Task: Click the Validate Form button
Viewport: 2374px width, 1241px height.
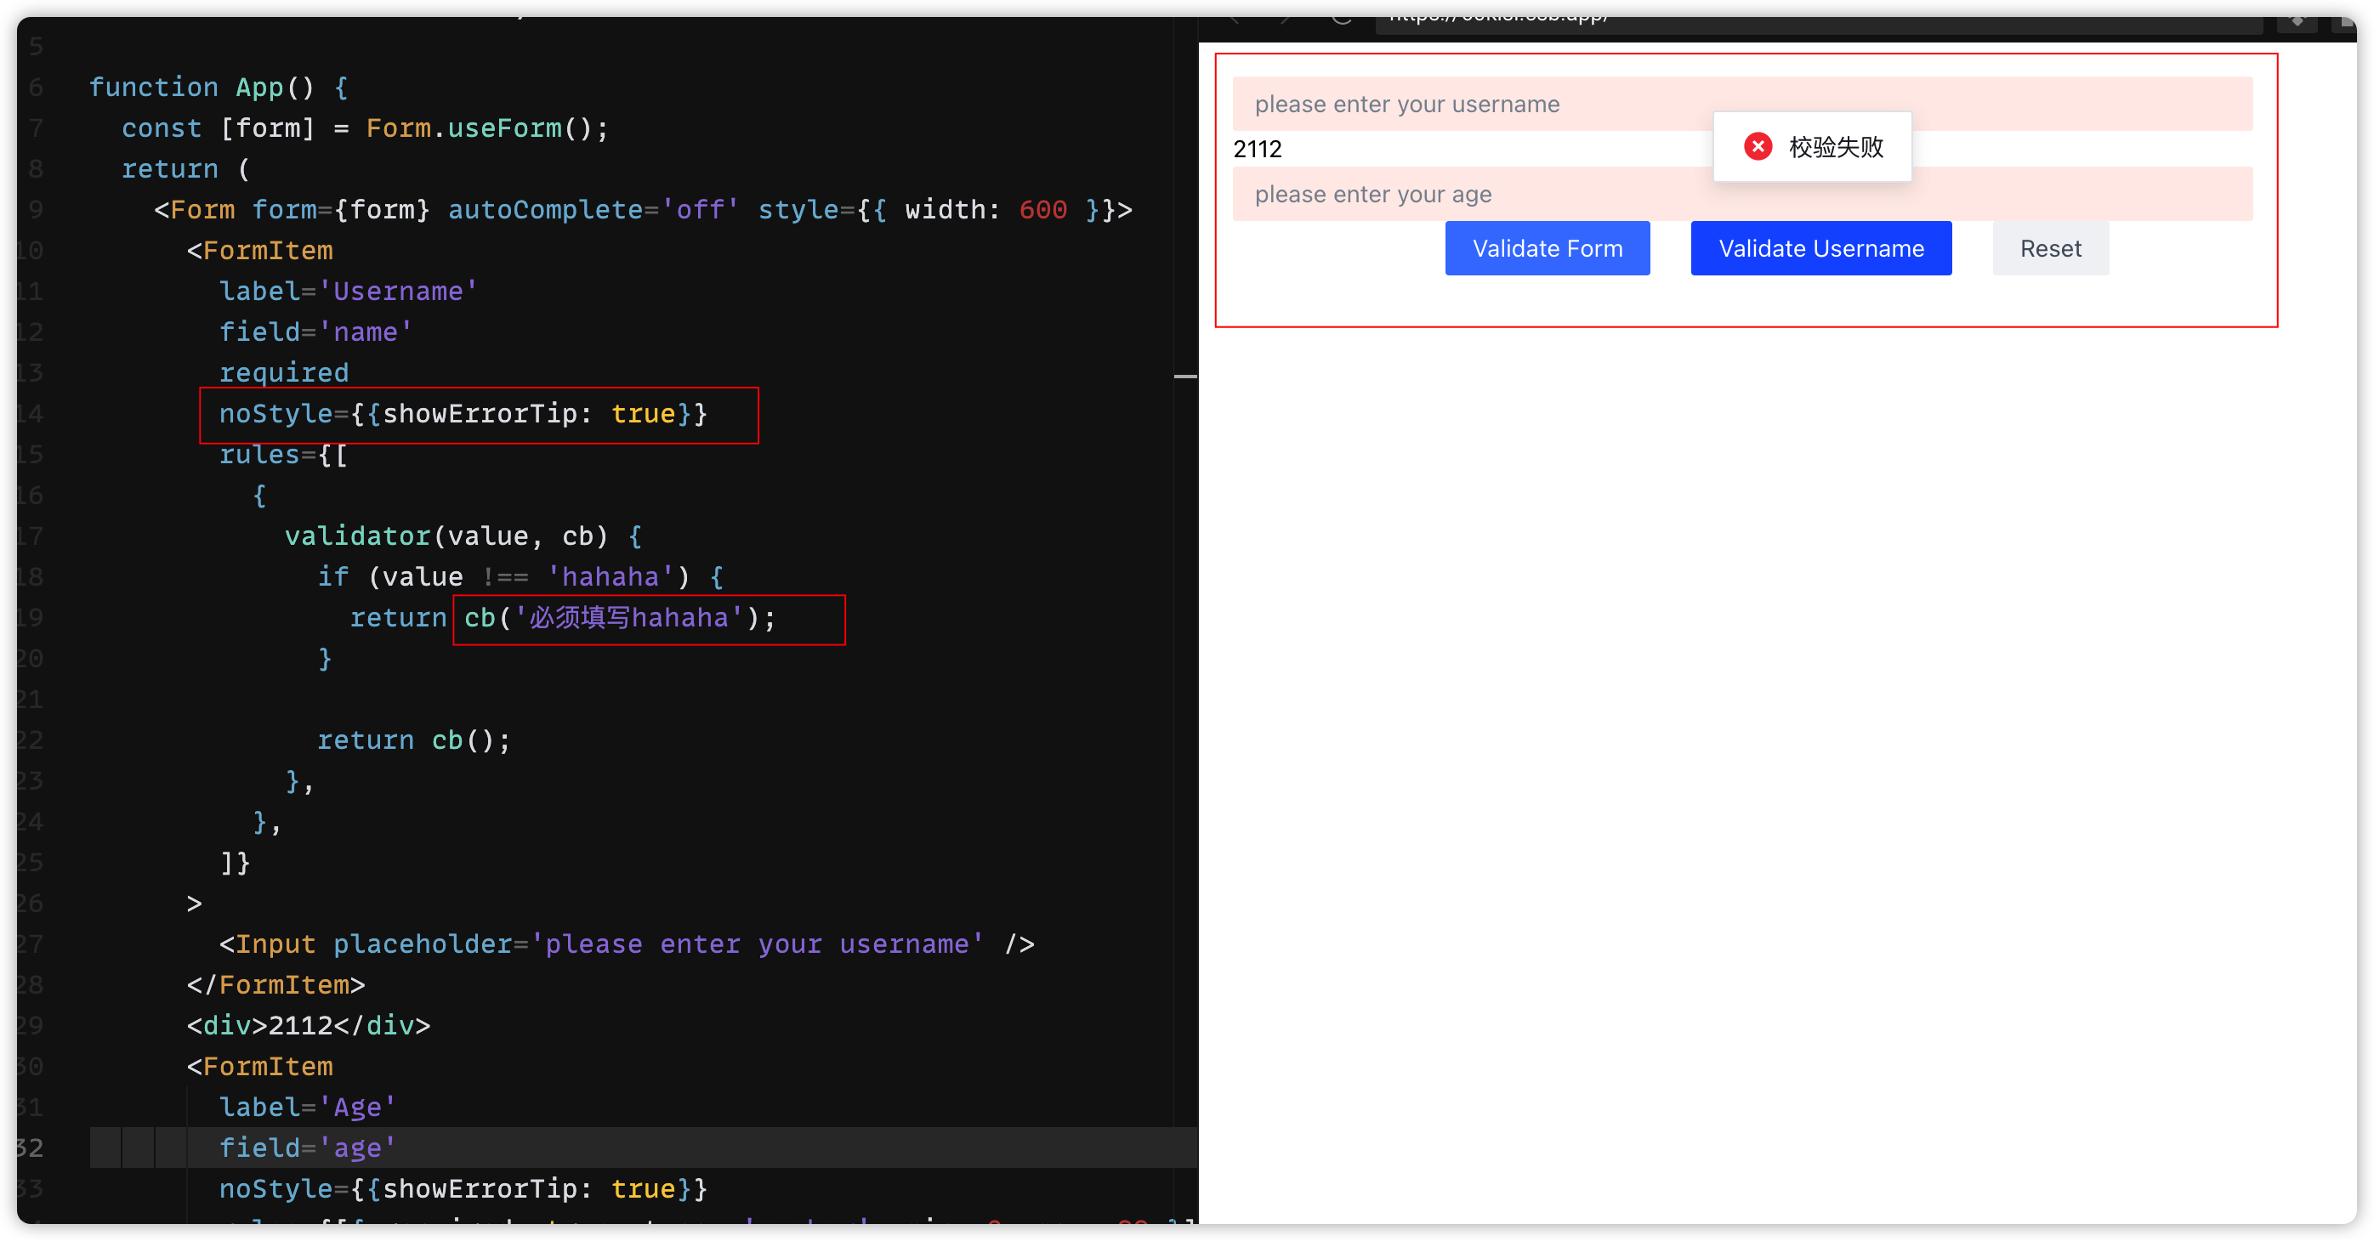Action: [1547, 248]
